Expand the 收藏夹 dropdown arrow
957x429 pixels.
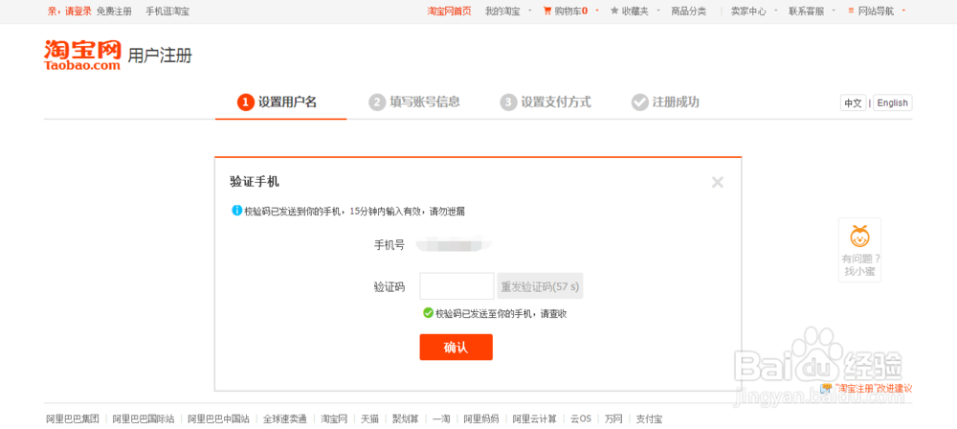click(x=657, y=11)
